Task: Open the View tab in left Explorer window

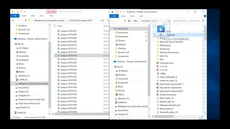Action: (x=42, y=16)
